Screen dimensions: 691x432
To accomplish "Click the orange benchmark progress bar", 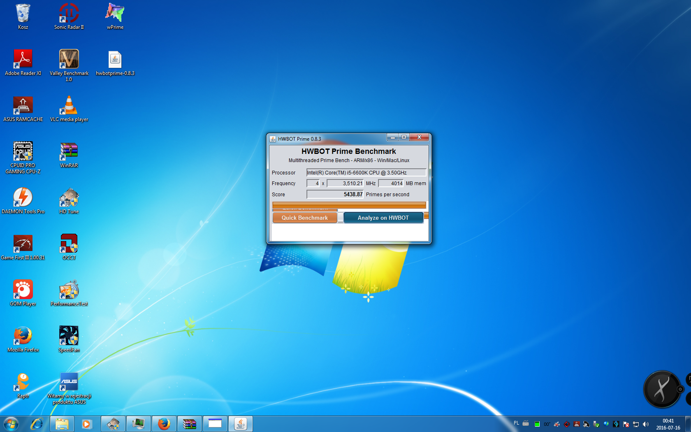I will (349, 205).
